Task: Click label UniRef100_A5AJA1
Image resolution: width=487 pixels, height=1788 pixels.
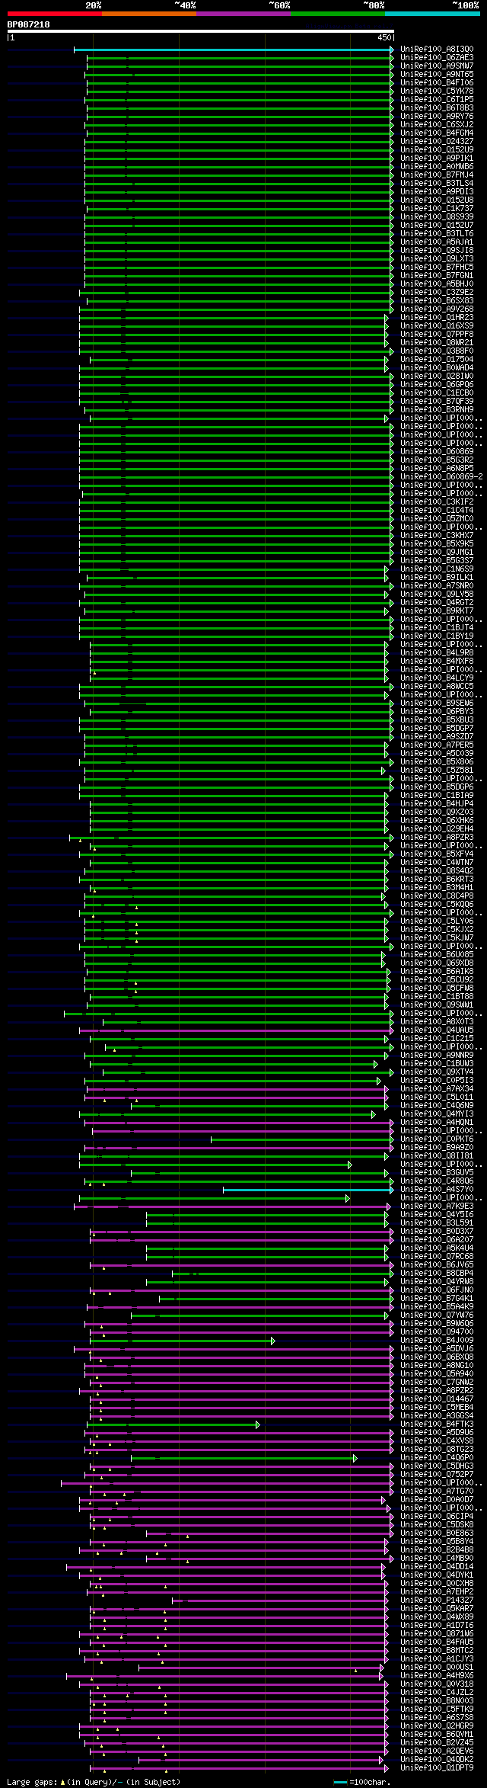Action: coord(437,242)
